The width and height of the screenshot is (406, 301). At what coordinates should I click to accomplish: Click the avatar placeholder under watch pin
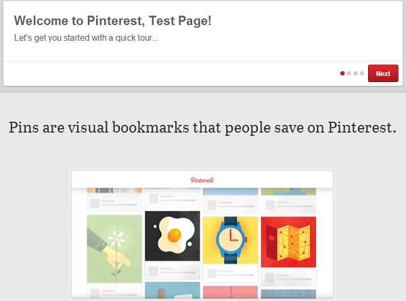click(212, 273)
